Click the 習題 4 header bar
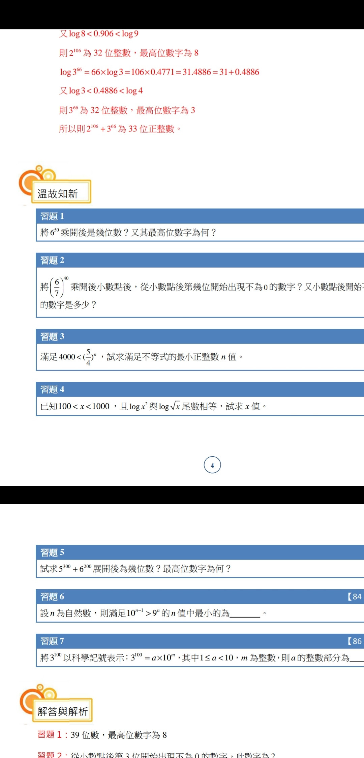Screen dimensions: 364x758 (52, 389)
